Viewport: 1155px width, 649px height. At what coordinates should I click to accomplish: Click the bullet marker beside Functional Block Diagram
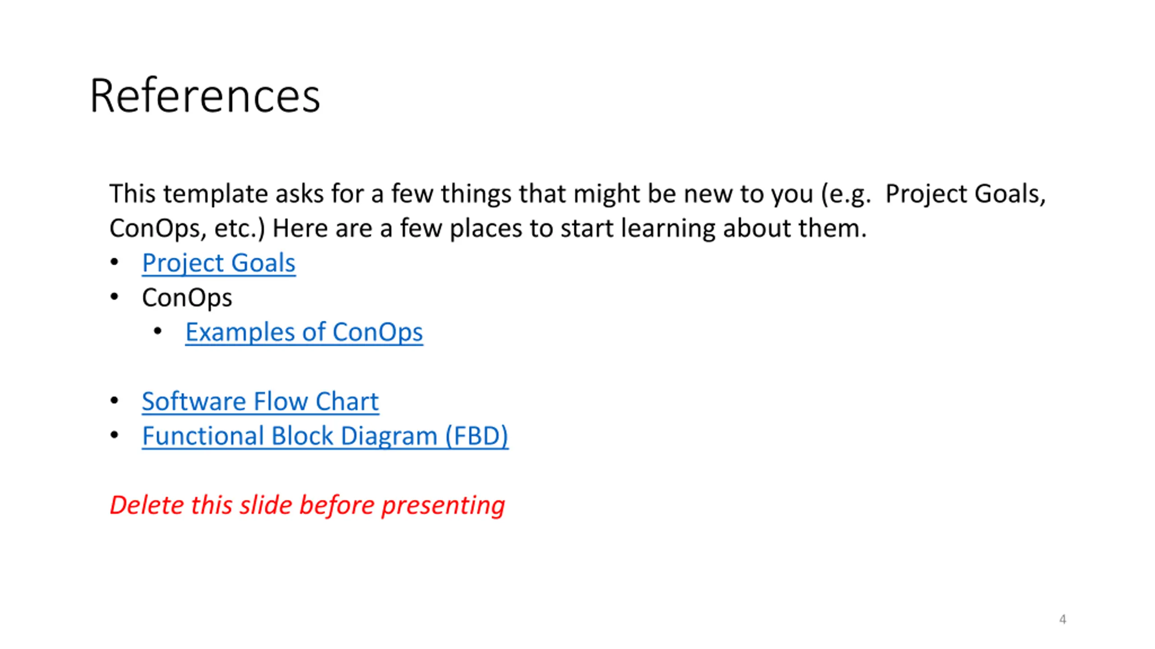point(115,435)
